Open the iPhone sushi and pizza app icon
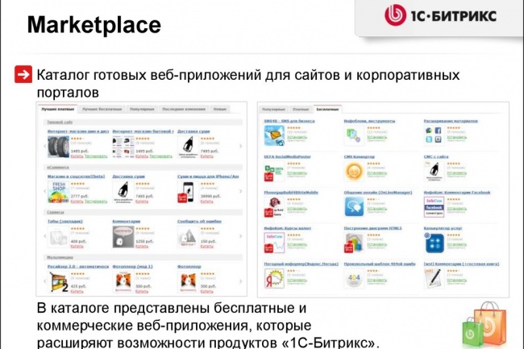524x349 pixels. click(x=185, y=192)
